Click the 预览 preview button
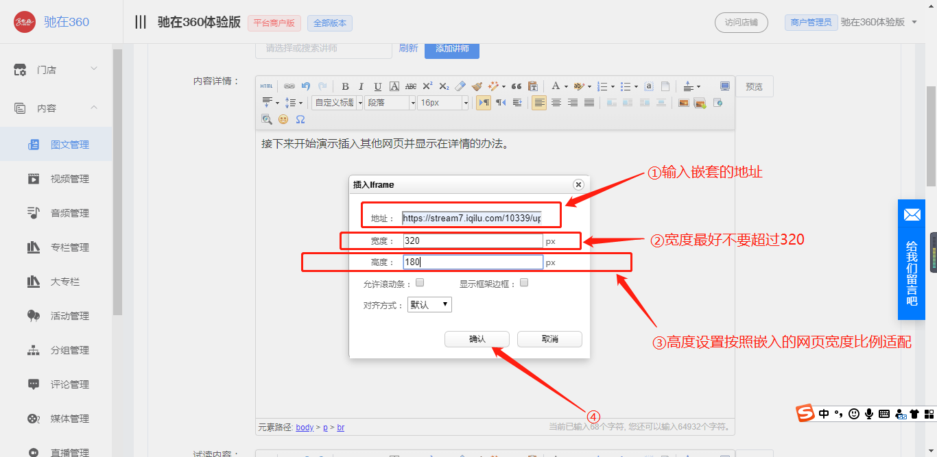 coord(754,86)
